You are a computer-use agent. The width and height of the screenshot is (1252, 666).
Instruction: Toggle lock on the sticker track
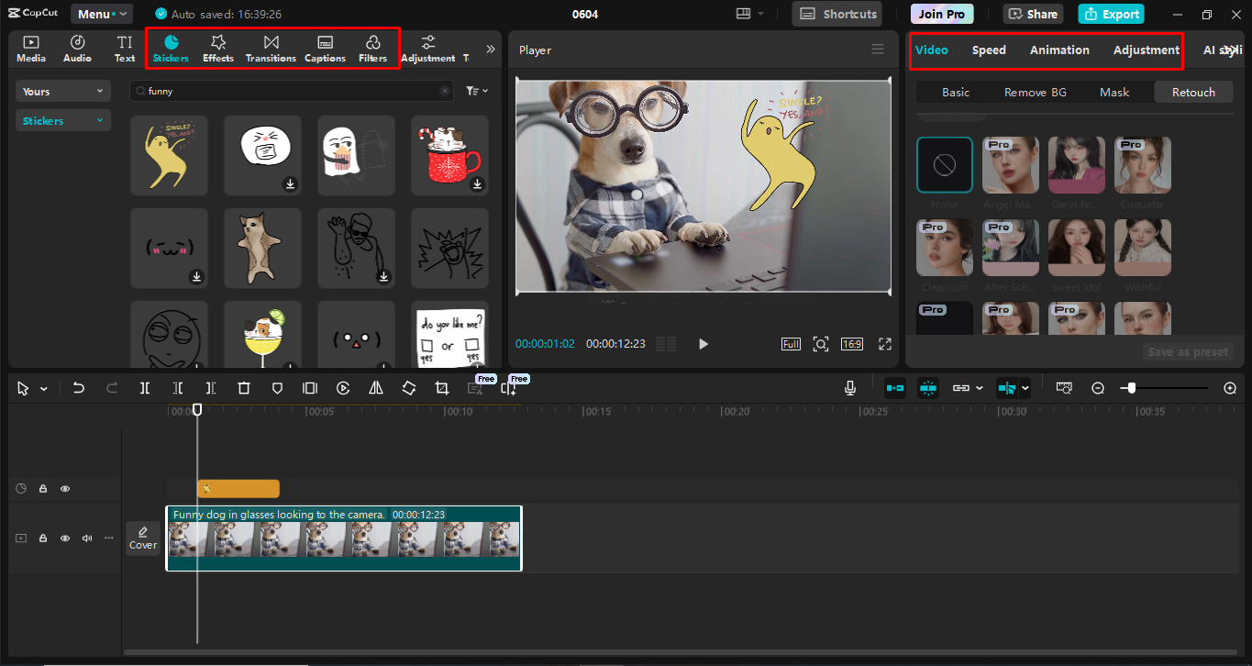tap(43, 489)
